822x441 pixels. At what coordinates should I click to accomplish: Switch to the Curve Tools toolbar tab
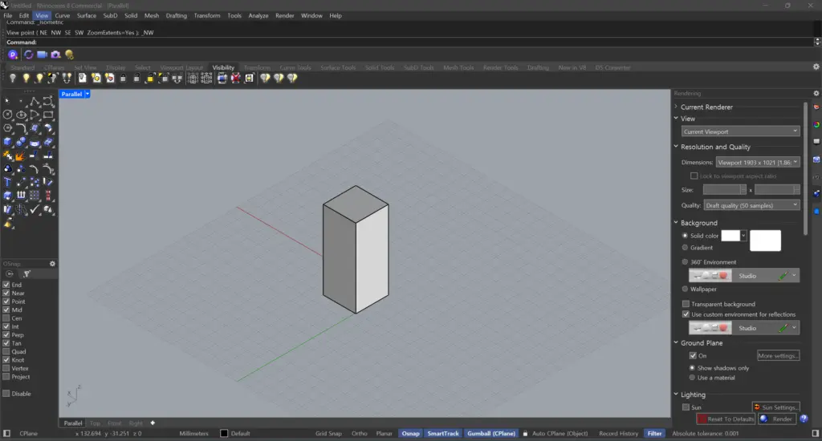pos(295,67)
